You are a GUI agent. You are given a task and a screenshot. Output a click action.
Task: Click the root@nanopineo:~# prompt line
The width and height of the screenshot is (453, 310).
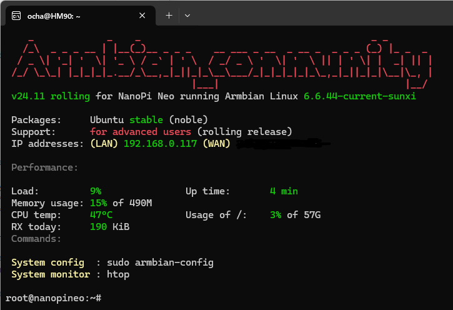[x=54, y=298]
